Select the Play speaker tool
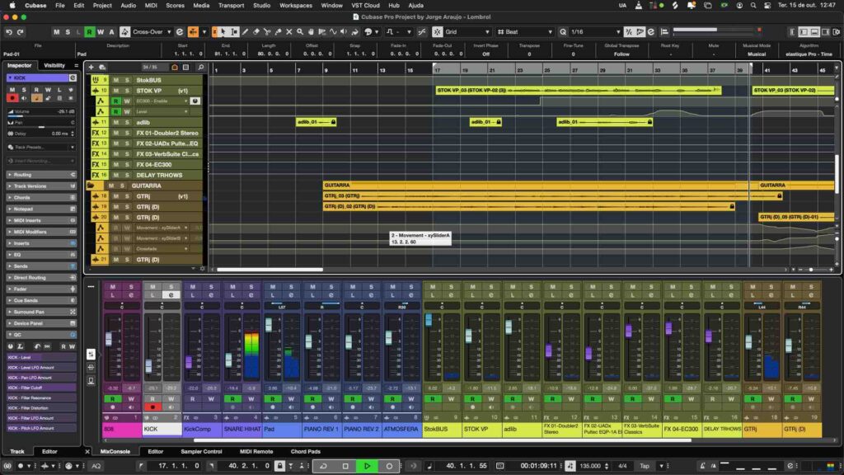 pyautogui.click(x=344, y=32)
